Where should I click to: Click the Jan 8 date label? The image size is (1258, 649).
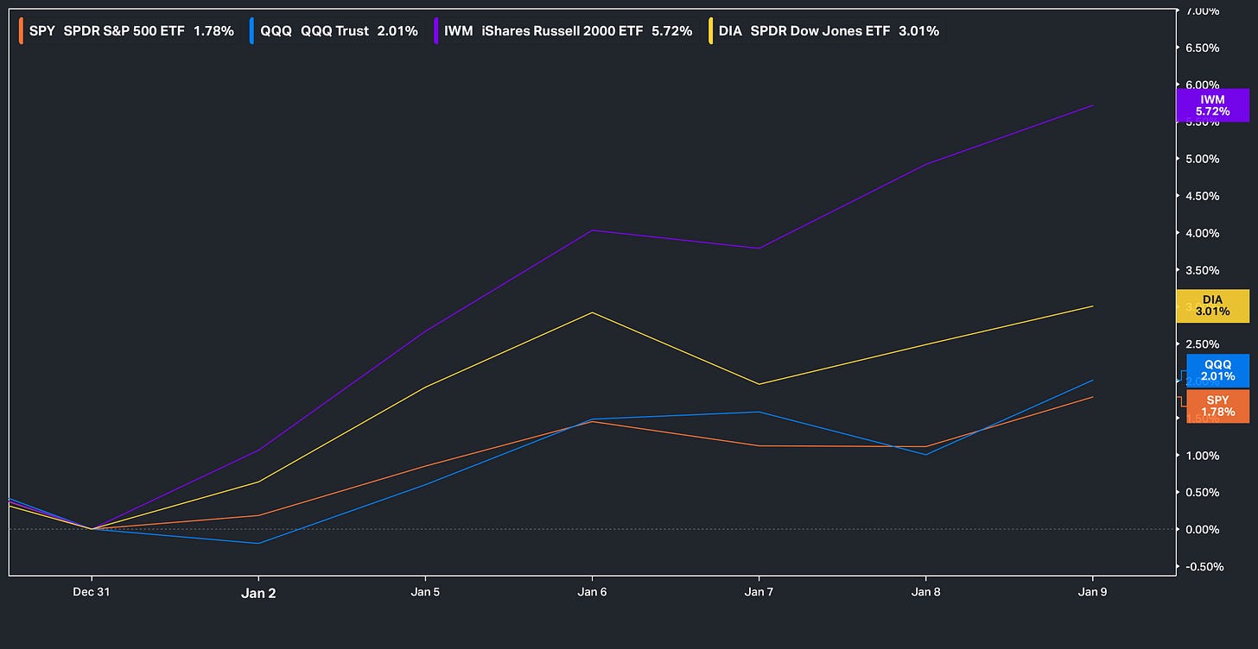pos(926,592)
